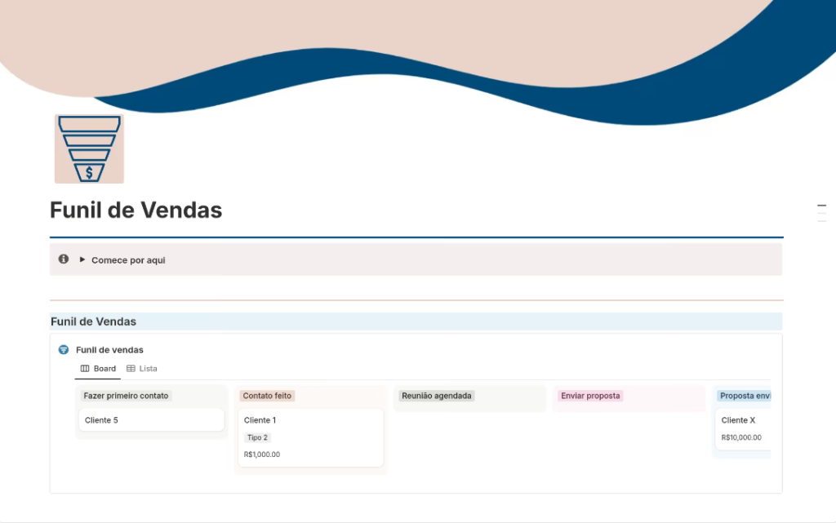Select the 'Enviar proposta' column header
The width and height of the screenshot is (836, 523).
590,396
